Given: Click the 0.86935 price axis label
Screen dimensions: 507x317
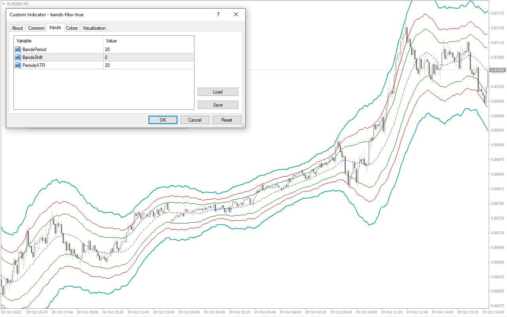Looking at the screenshot, I should click(497, 130).
